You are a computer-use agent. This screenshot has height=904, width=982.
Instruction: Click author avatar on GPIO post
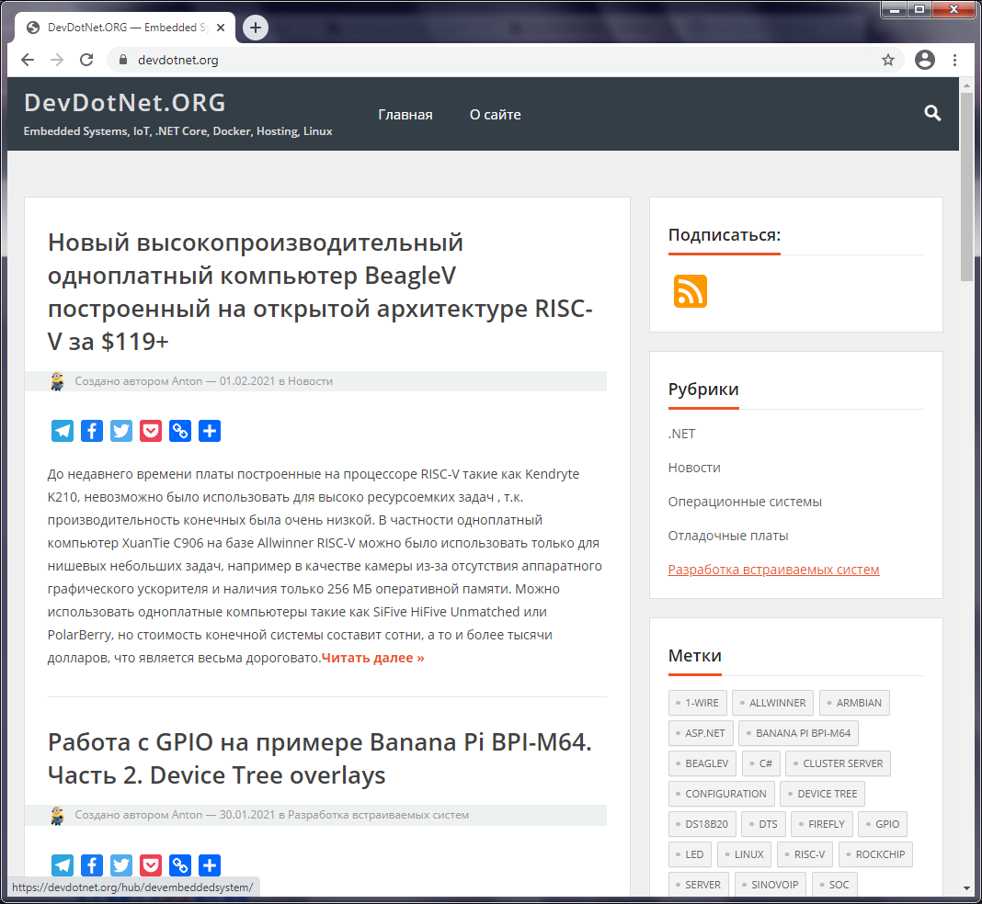pos(58,815)
